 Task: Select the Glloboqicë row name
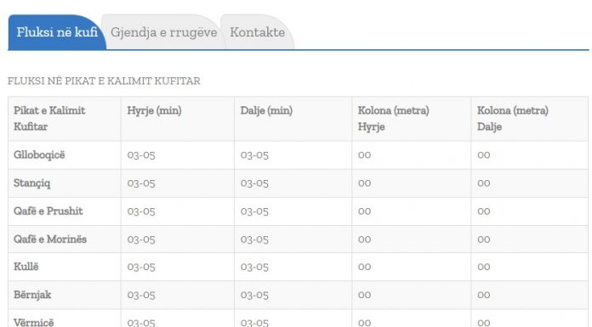click(39, 155)
